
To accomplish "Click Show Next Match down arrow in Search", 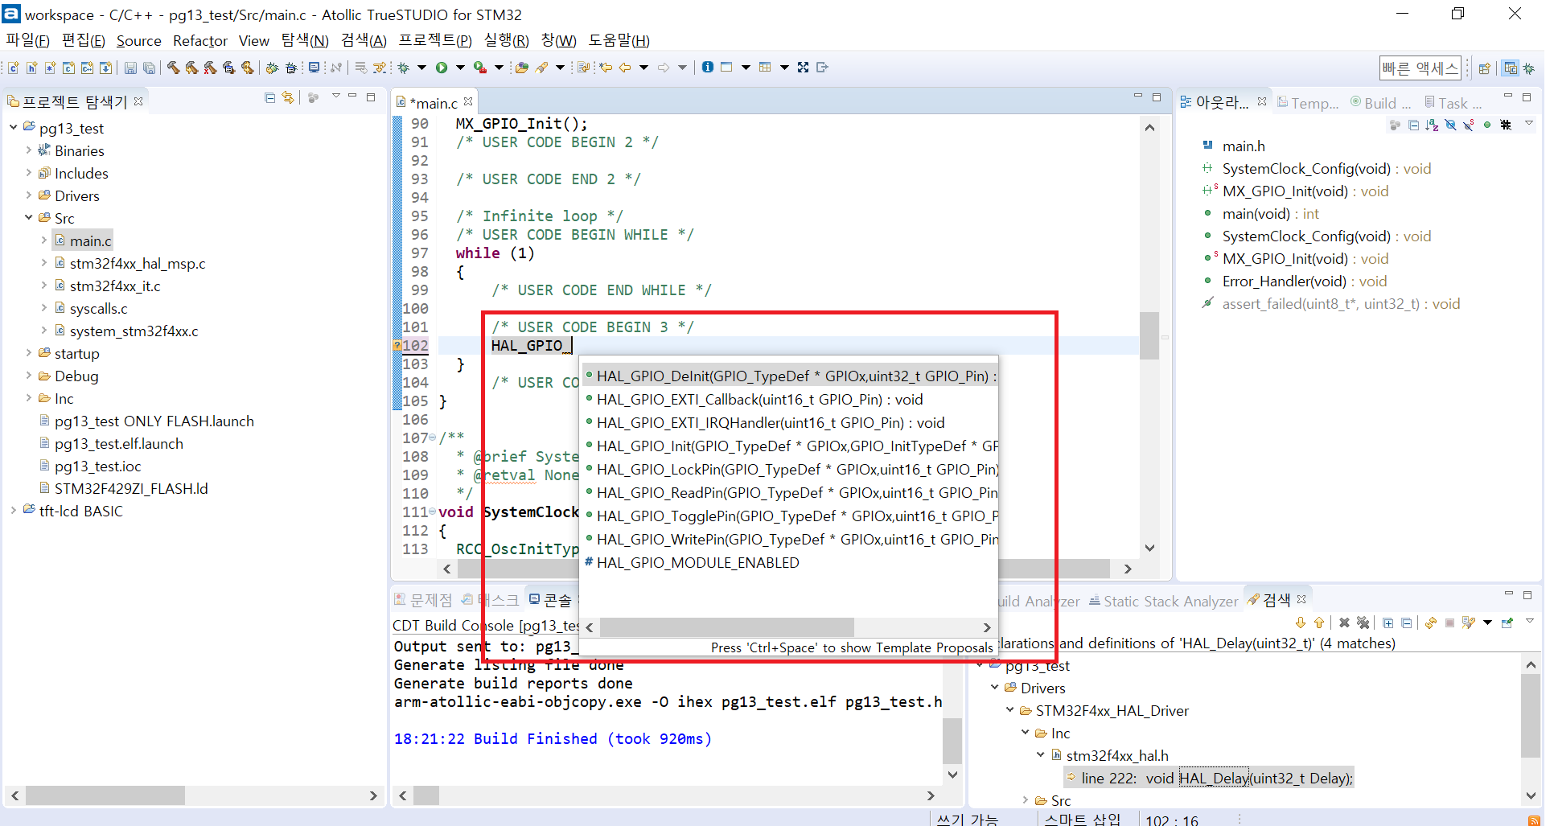I will click(x=1301, y=623).
